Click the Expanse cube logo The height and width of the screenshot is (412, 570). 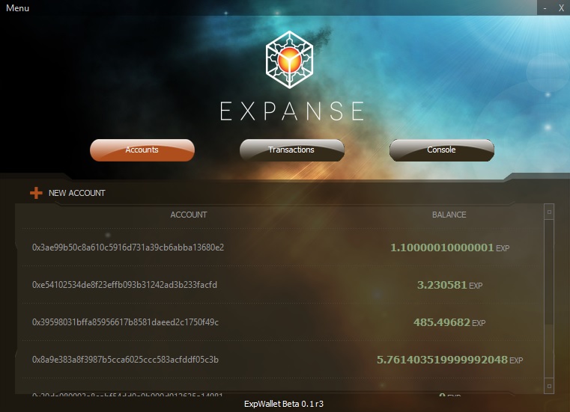[289, 60]
